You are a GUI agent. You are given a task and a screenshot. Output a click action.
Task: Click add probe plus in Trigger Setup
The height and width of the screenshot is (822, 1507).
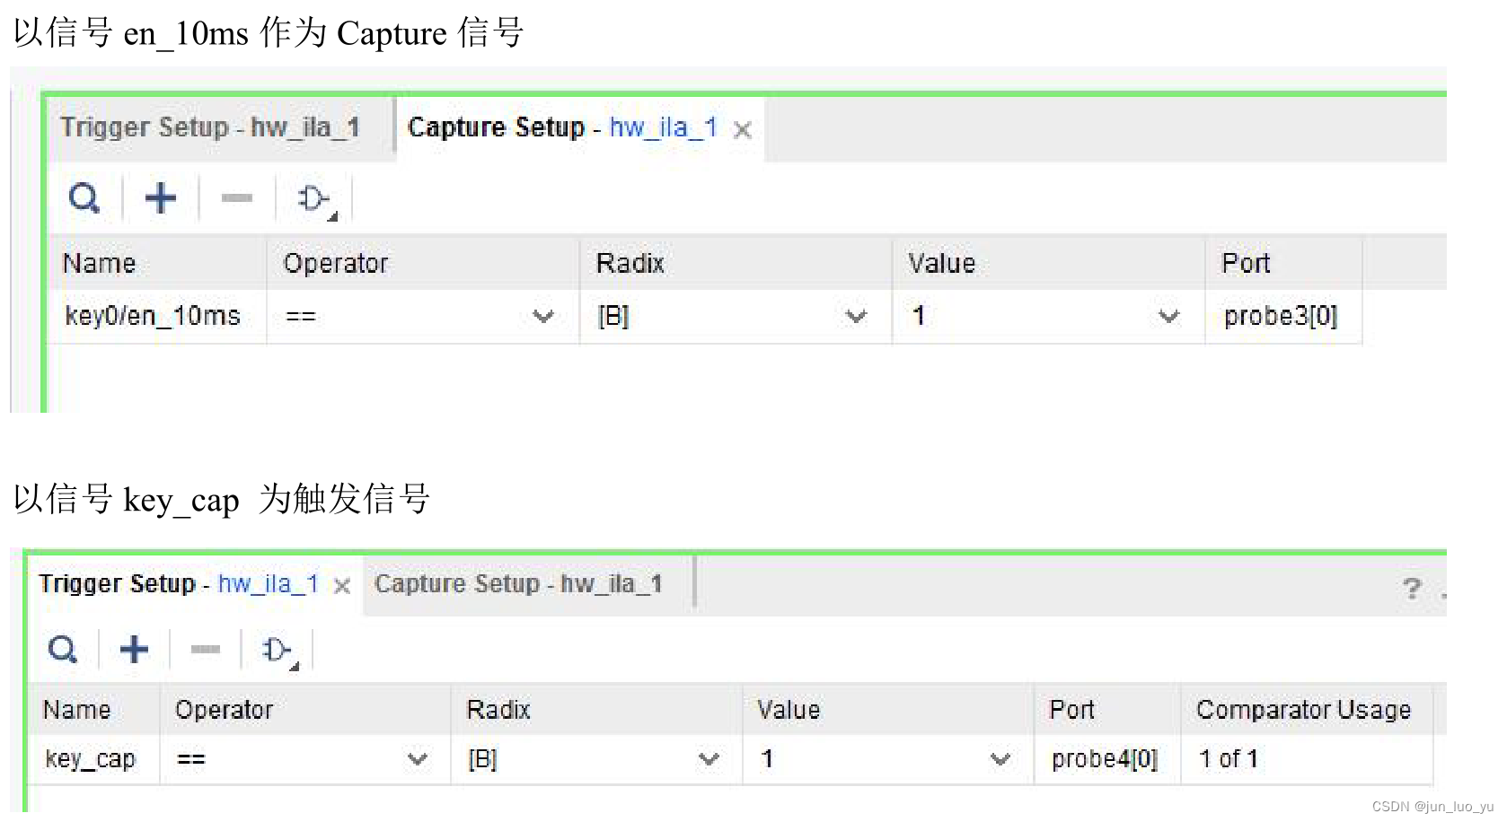(x=135, y=649)
